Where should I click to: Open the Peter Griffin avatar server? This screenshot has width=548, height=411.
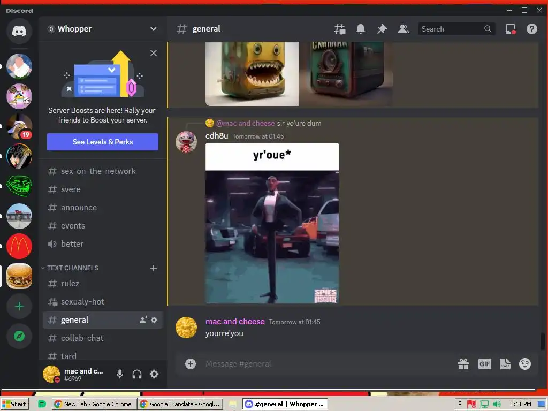[19, 66]
